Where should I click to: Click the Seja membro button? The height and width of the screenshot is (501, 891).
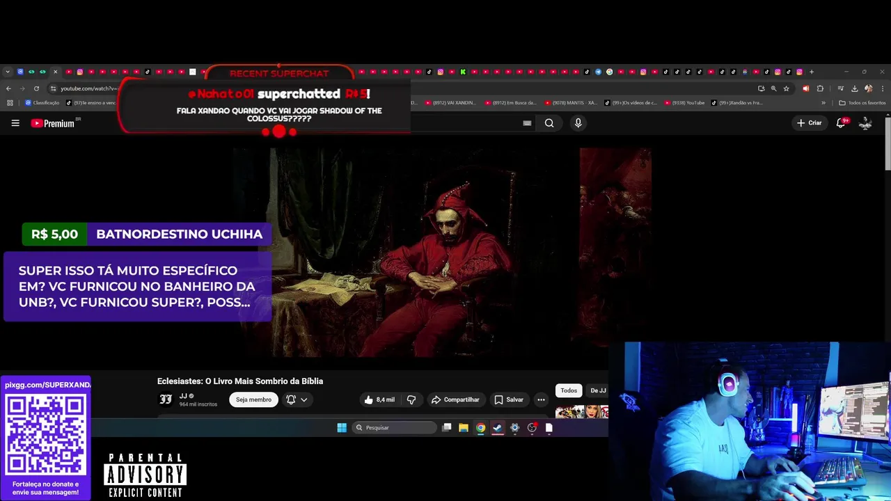coord(253,399)
